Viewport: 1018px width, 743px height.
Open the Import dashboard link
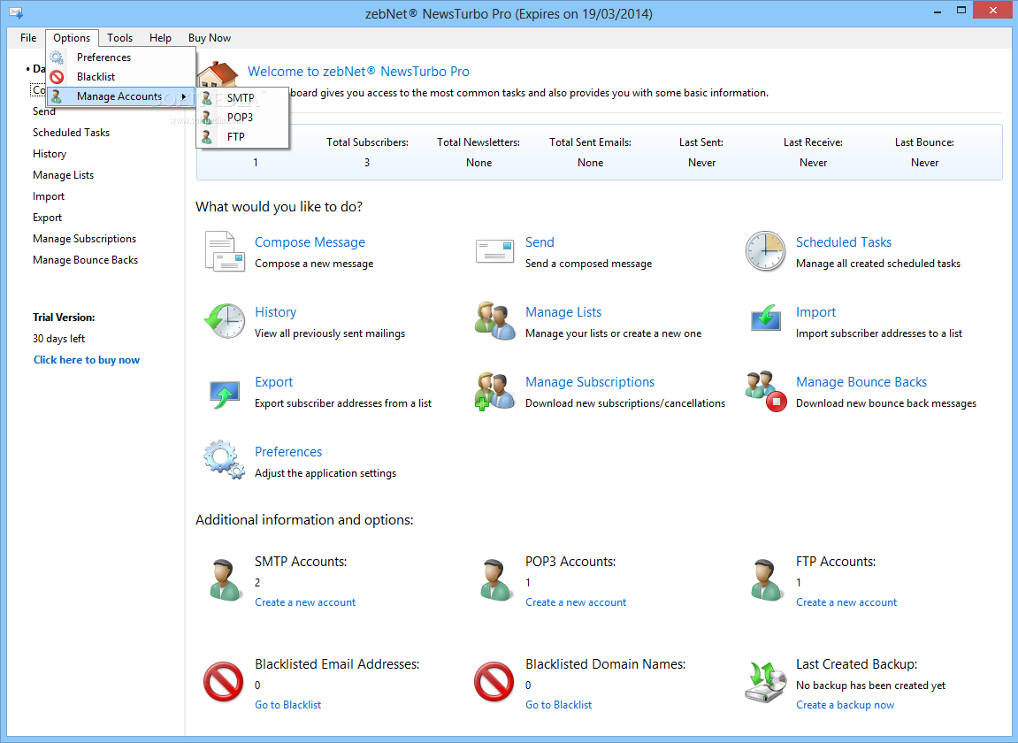(815, 312)
